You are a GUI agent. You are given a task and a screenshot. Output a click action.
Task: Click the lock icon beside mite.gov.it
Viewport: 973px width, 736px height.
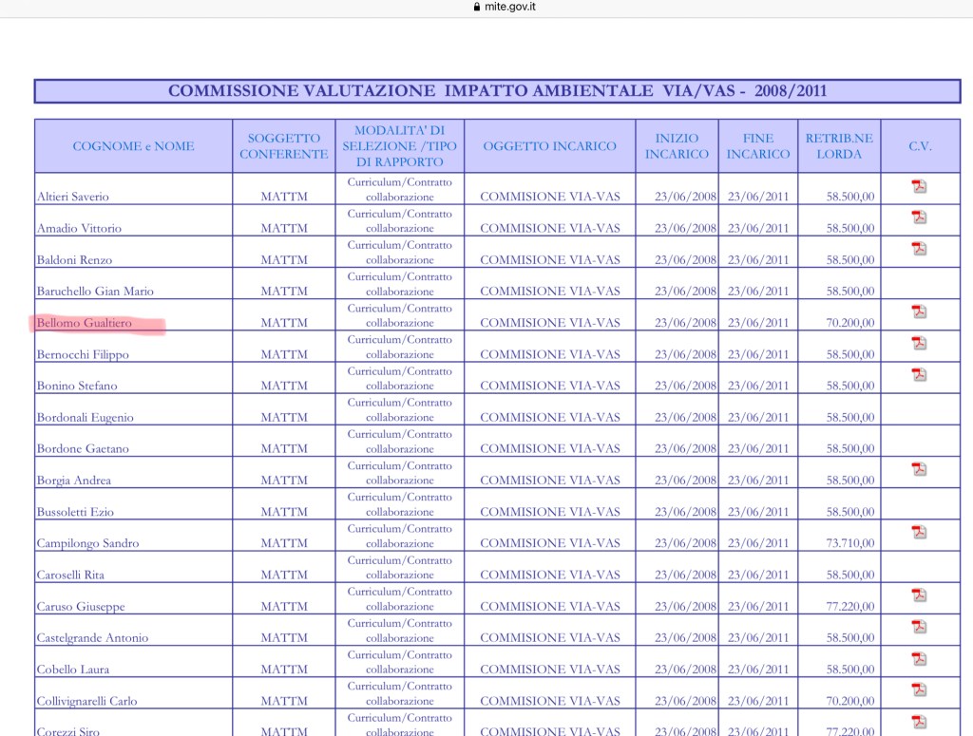point(476,7)
